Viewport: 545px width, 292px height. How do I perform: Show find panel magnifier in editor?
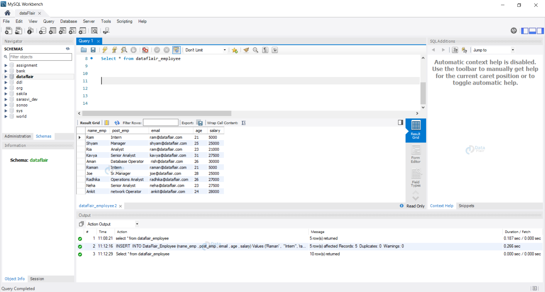(255, 50)
